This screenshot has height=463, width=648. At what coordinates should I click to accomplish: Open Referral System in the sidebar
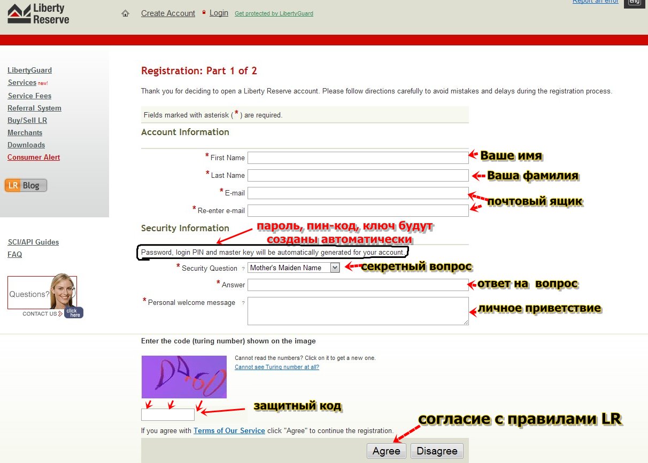coord(34,108)
